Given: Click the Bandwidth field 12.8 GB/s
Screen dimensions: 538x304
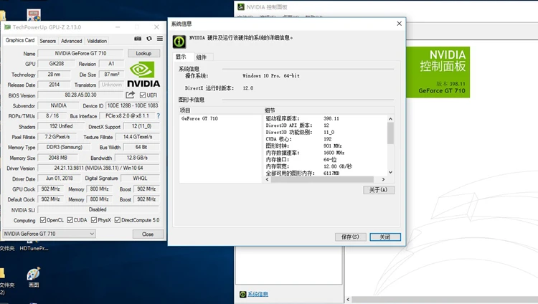Looking at the screenshot, I should [x=137, y=158].
